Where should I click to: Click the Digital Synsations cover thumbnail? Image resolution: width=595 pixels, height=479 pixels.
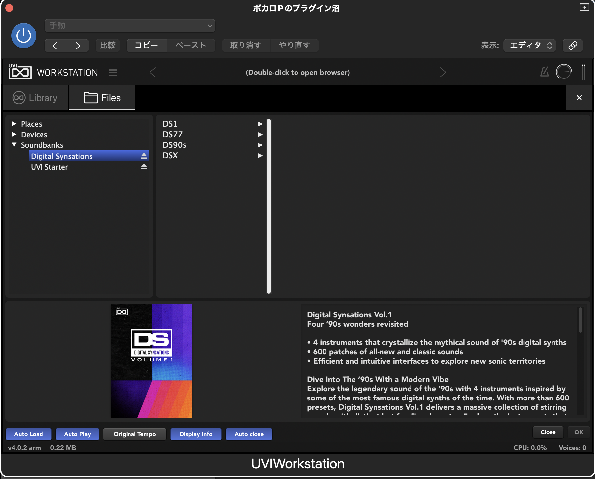[x=152, y=361]
